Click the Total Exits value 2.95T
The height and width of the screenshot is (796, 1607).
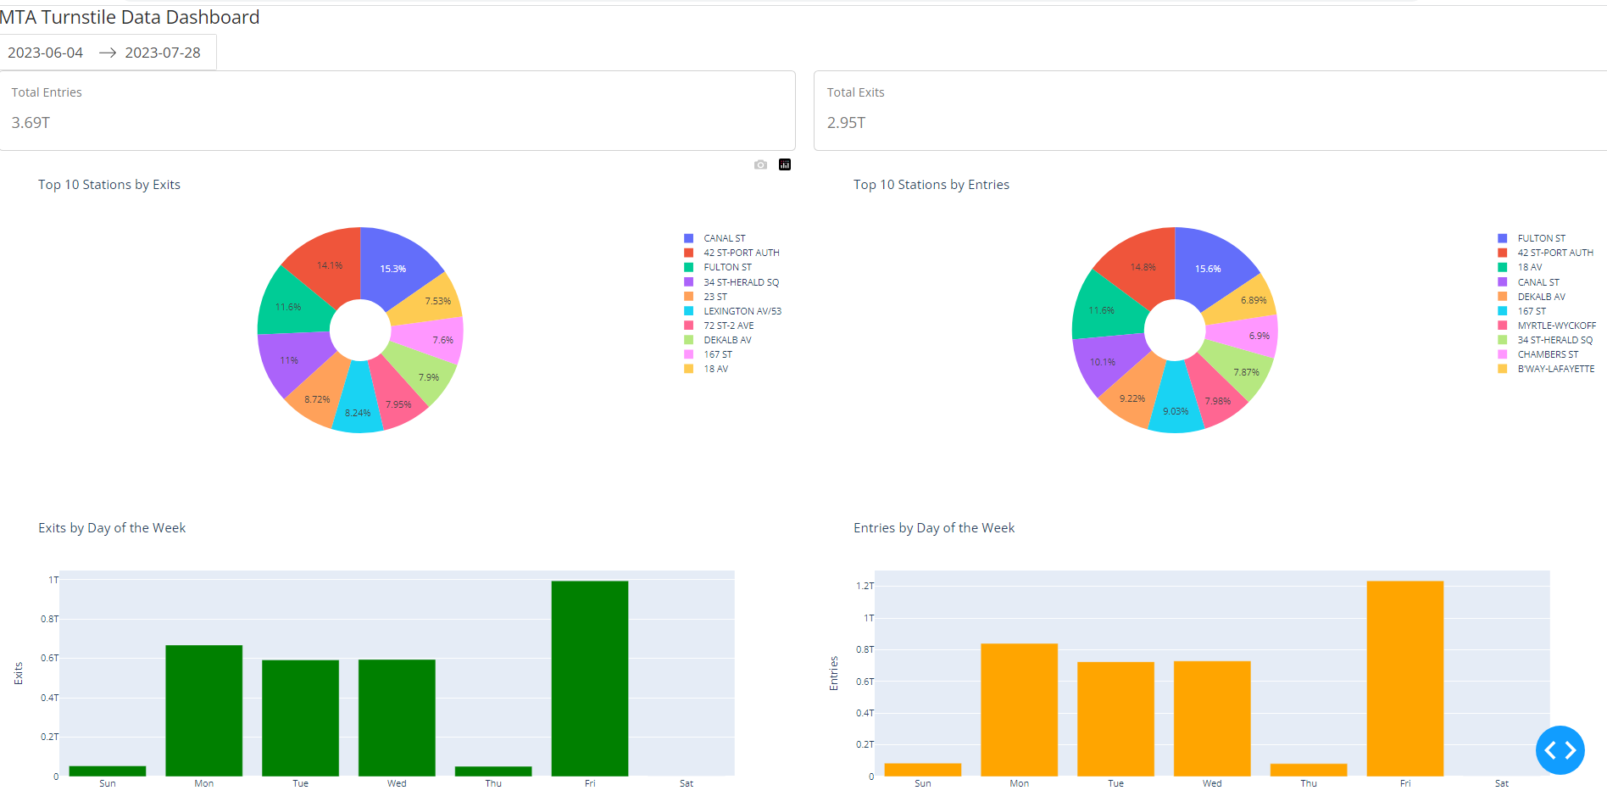click(846, 123)
